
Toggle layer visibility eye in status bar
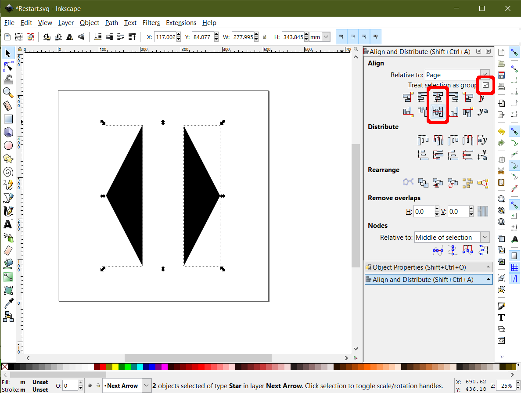(x=89, y=386)
